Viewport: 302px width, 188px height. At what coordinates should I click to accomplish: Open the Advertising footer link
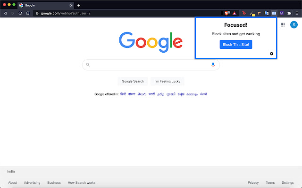tap(32, 183)
